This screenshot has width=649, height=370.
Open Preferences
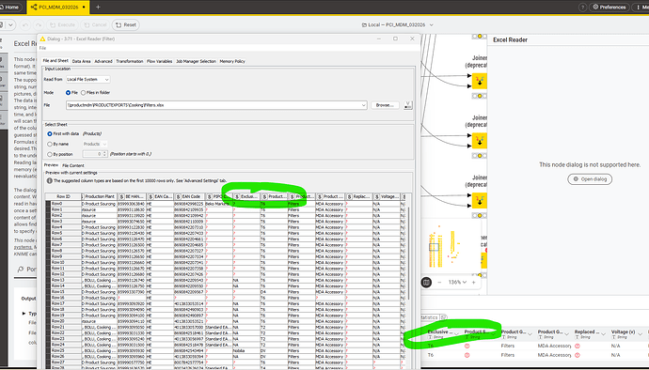click(x=609, y=7)
